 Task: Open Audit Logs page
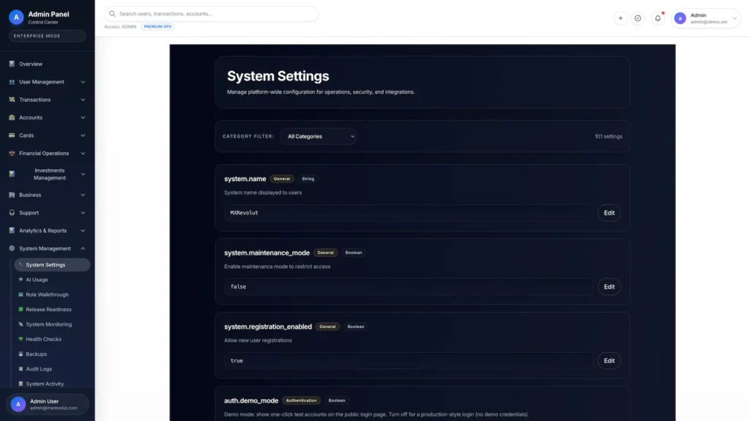point(52,369)
